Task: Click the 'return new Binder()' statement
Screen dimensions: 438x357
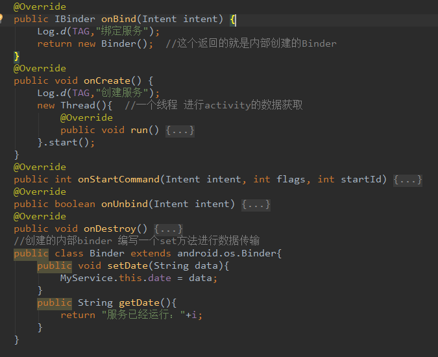Action: [x=95, y=43]
